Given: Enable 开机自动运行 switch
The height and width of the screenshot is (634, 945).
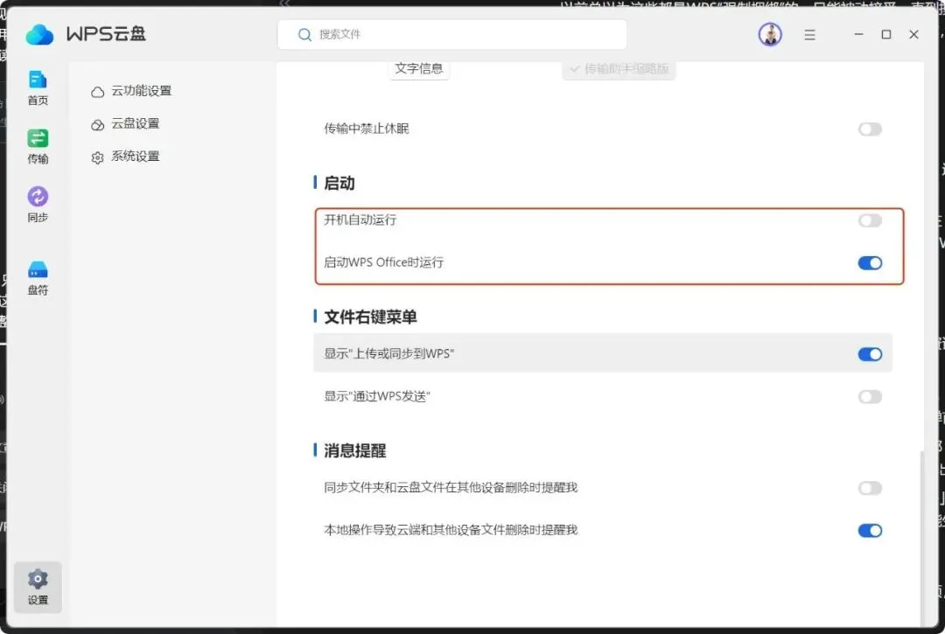Looking at the screenshot, I should click(x=870, y=220).
